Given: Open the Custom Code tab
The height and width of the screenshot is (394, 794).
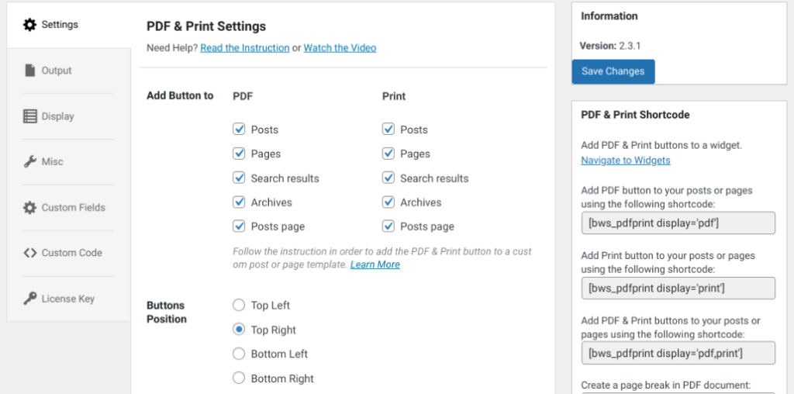Looking at the screenshot, I should pos(71,253).
